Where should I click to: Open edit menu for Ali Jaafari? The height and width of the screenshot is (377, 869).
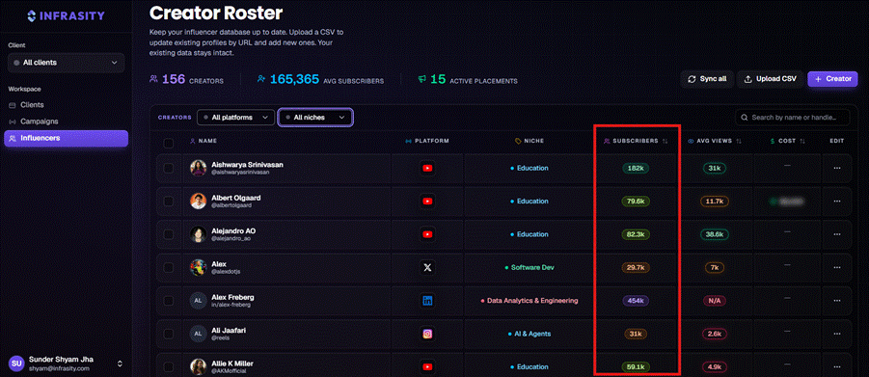837,334
